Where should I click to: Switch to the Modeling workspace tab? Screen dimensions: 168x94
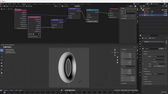pyautogui.click(x=29, y=4)
